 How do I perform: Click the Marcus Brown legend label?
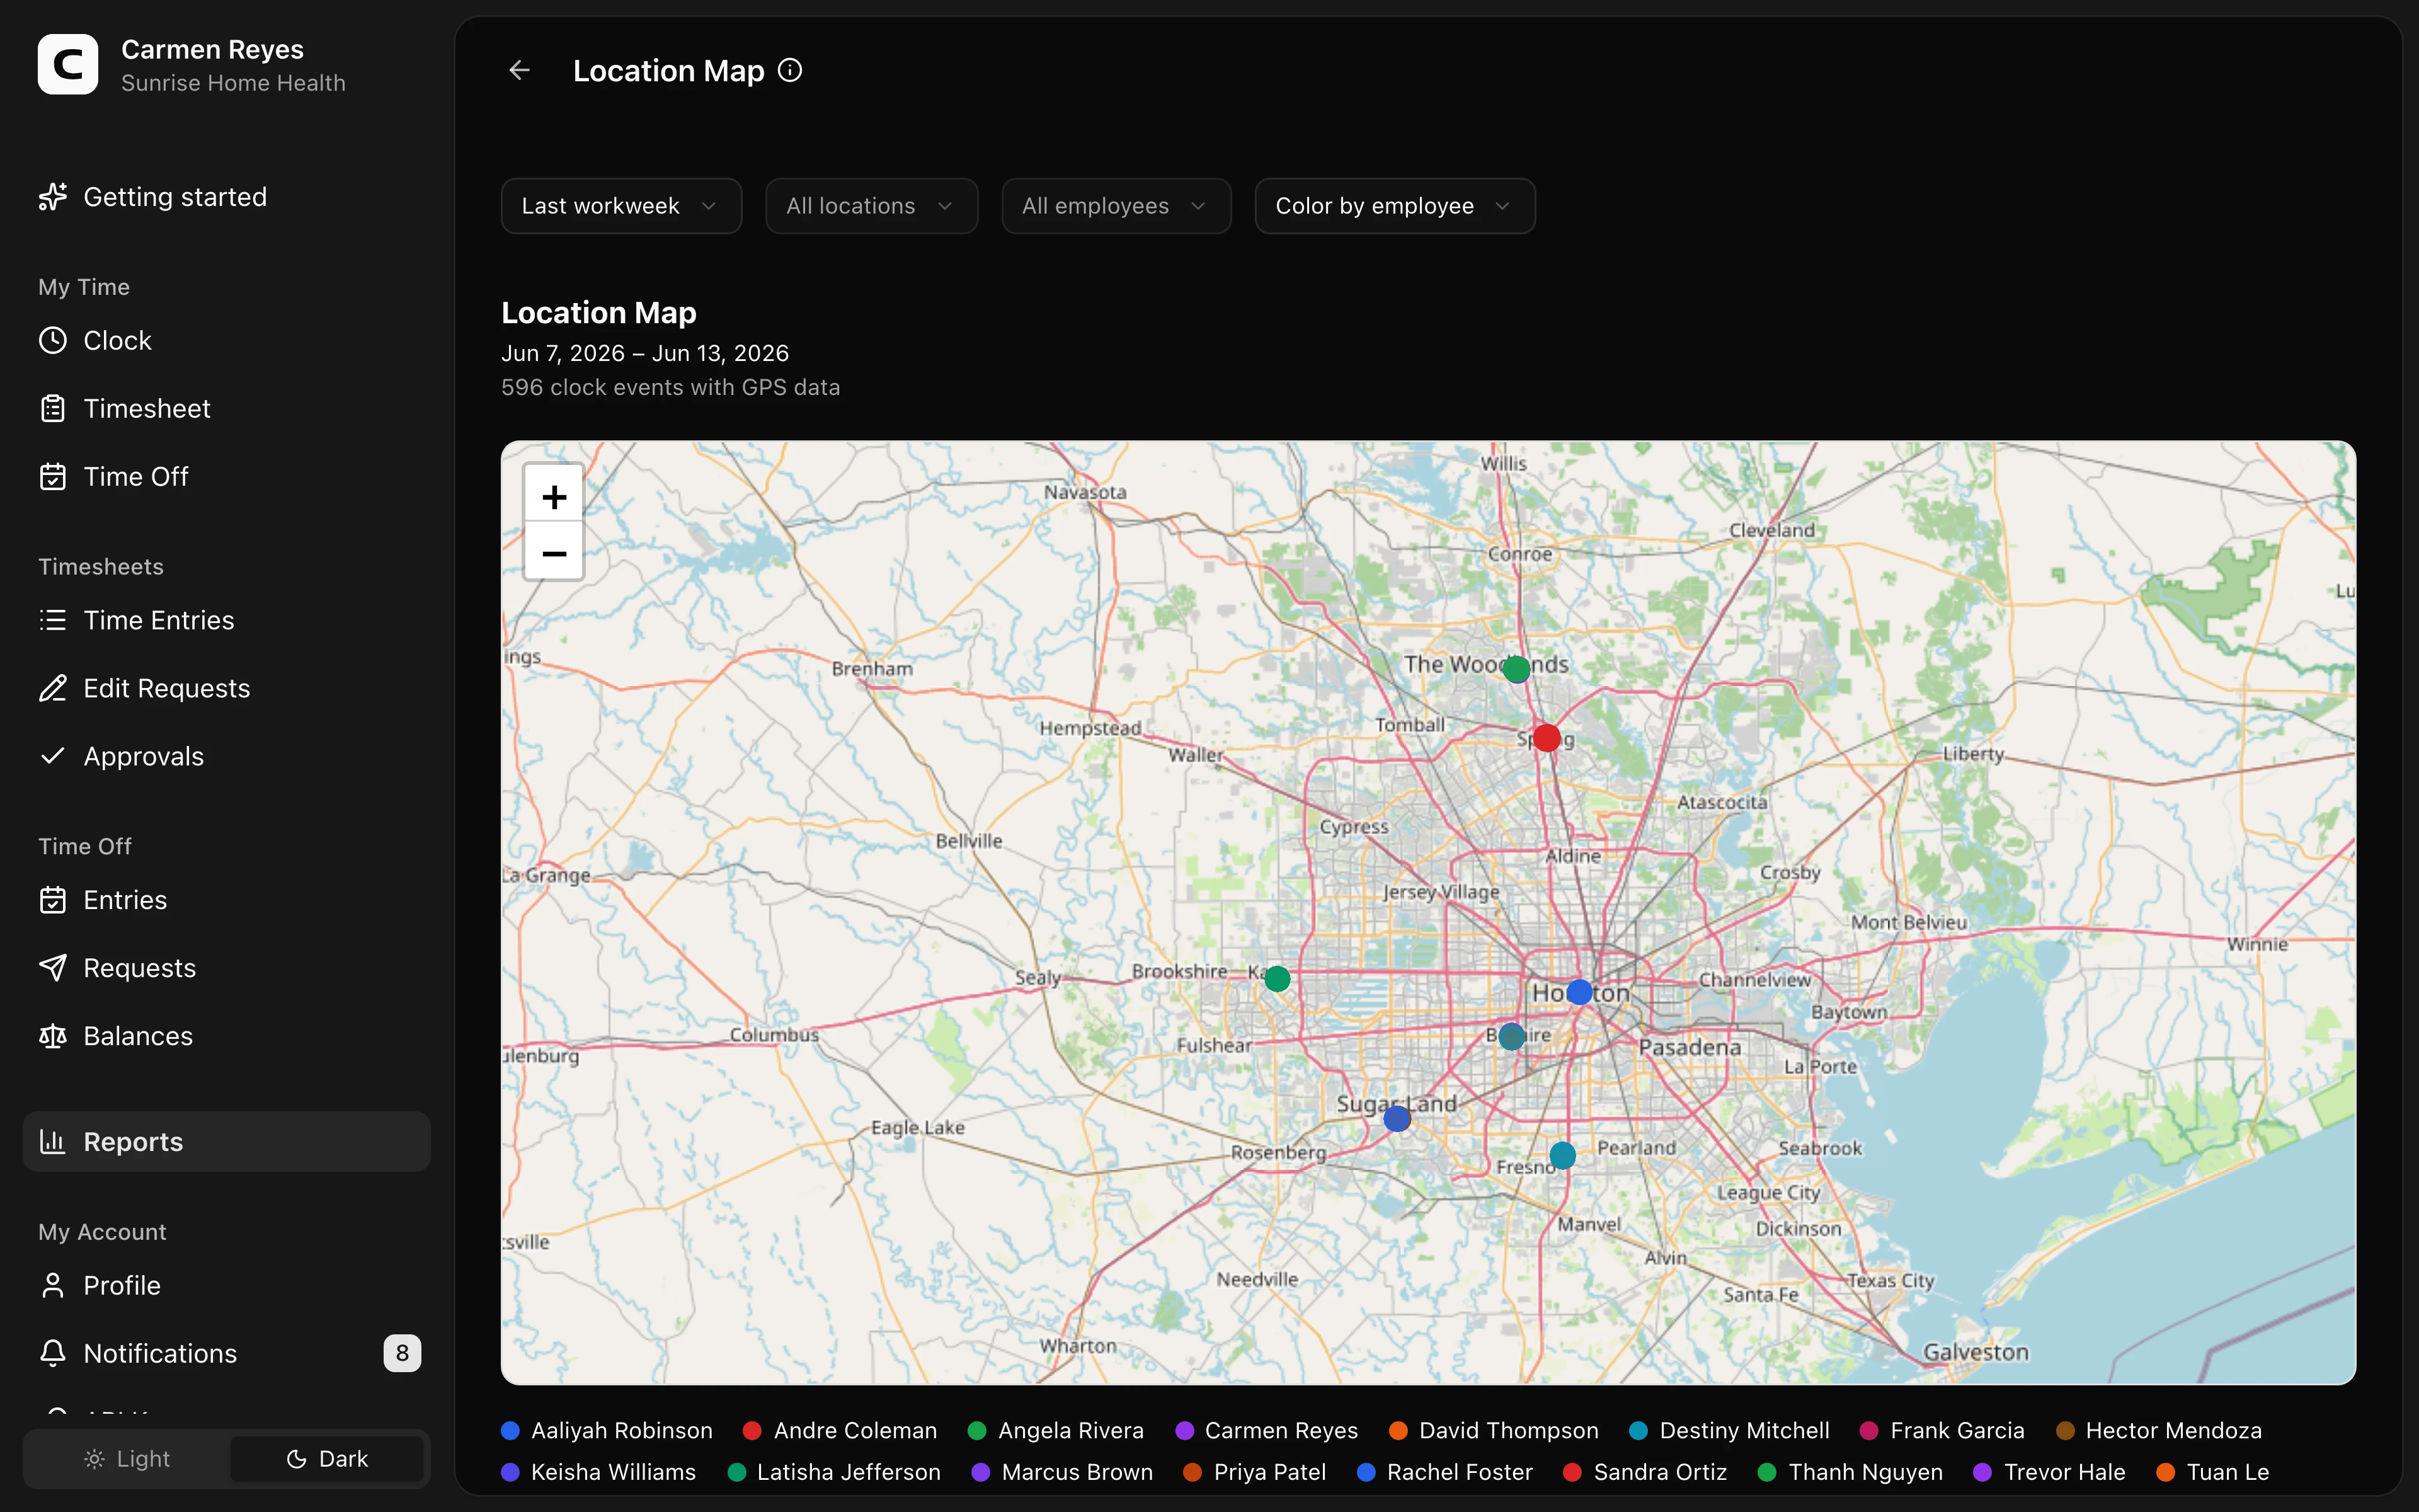pyautogui.click(x=1078, y=1472)
